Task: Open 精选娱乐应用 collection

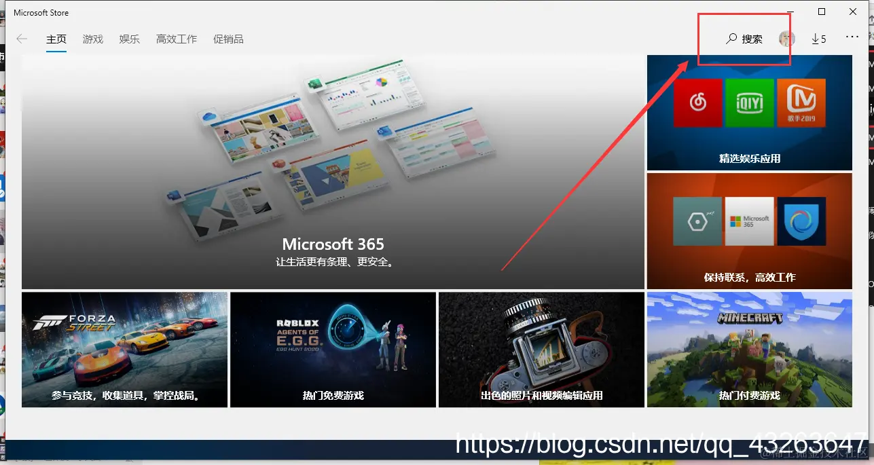Action: [750, 113]
